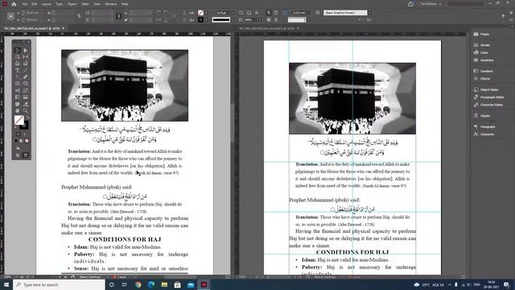Image resolution: width=515 pixels, height=290 pixels.
Task: Select the Gradient Feather tool
Action: click(x=25, y=97)
